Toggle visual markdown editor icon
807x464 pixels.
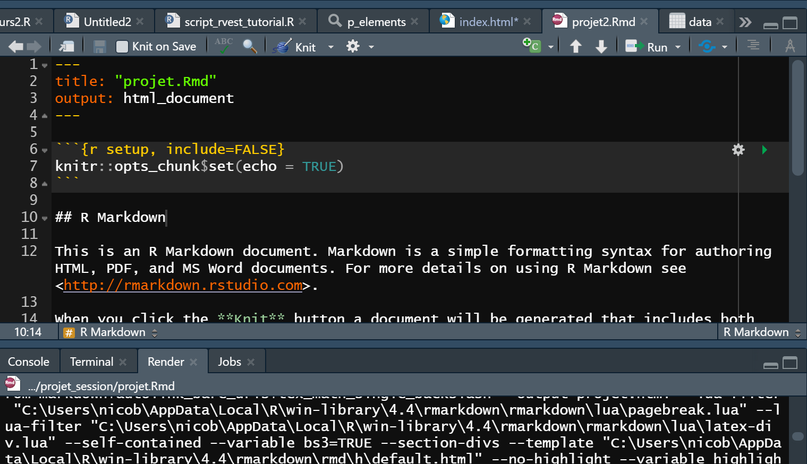pyautogui.click(x=790, y=46)
